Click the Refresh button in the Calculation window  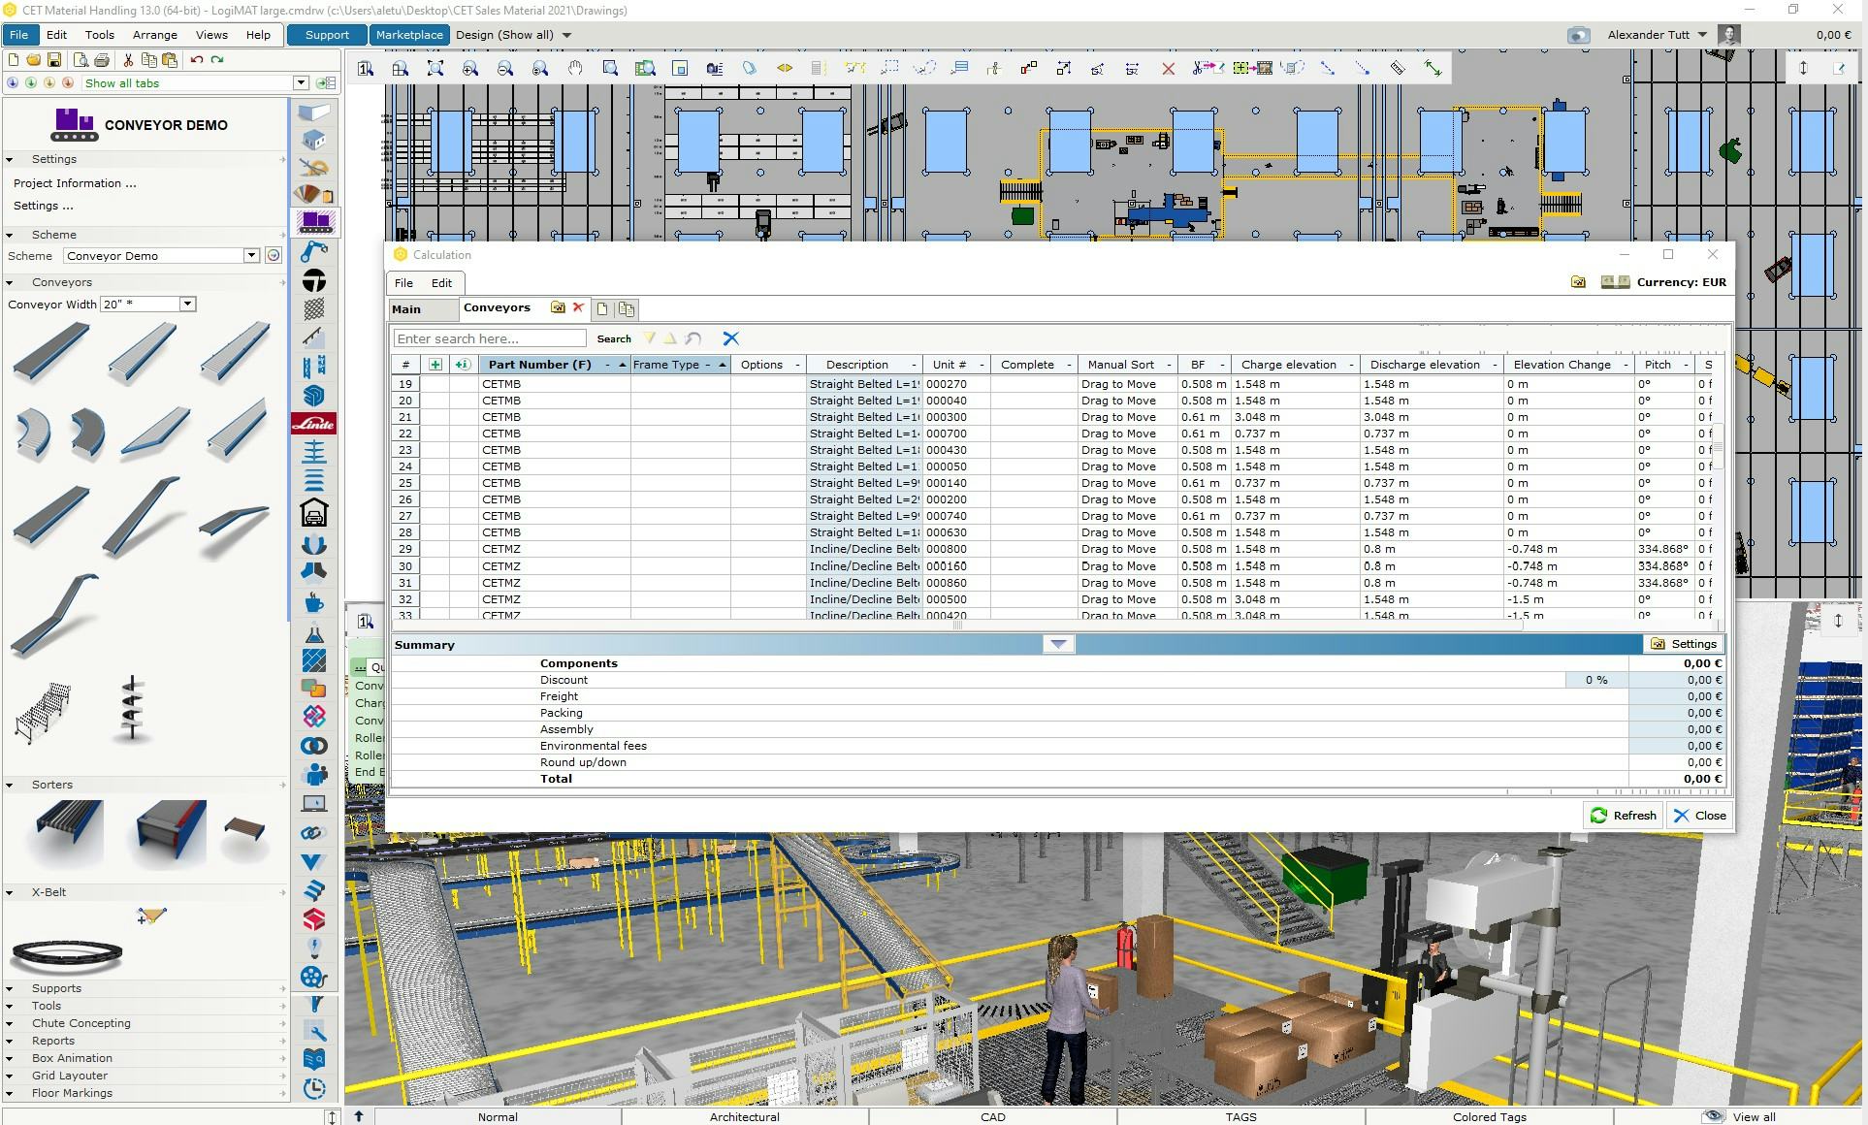tap(1623, 815)
